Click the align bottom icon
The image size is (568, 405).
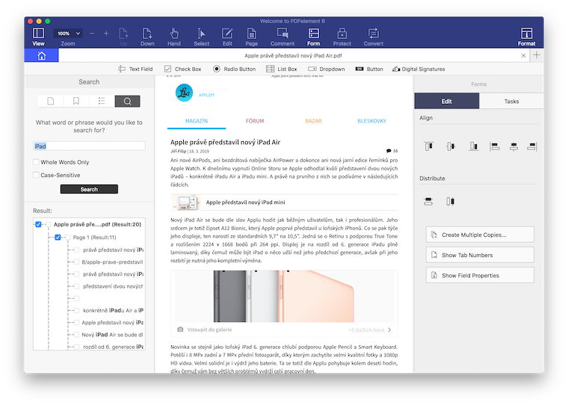coord(473,146)
